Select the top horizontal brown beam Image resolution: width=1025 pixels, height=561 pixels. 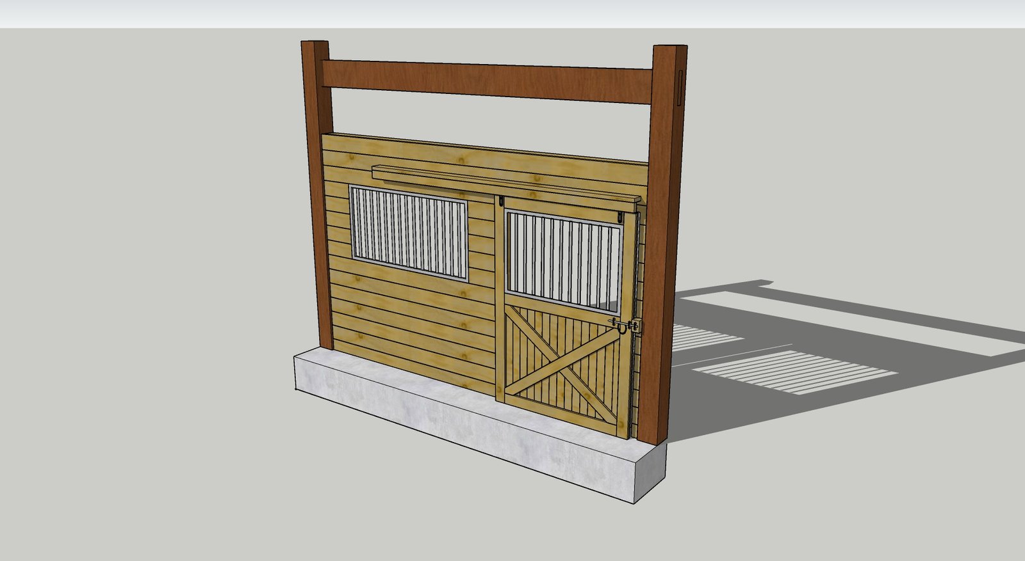487,82
